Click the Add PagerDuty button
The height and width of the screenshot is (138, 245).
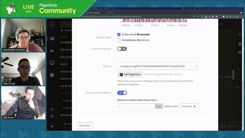tap(130, 74)
